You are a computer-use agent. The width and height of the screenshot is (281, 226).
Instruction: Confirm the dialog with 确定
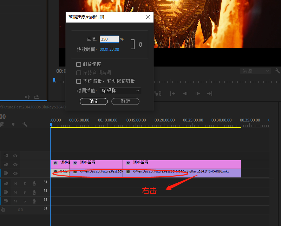(94, 101)
